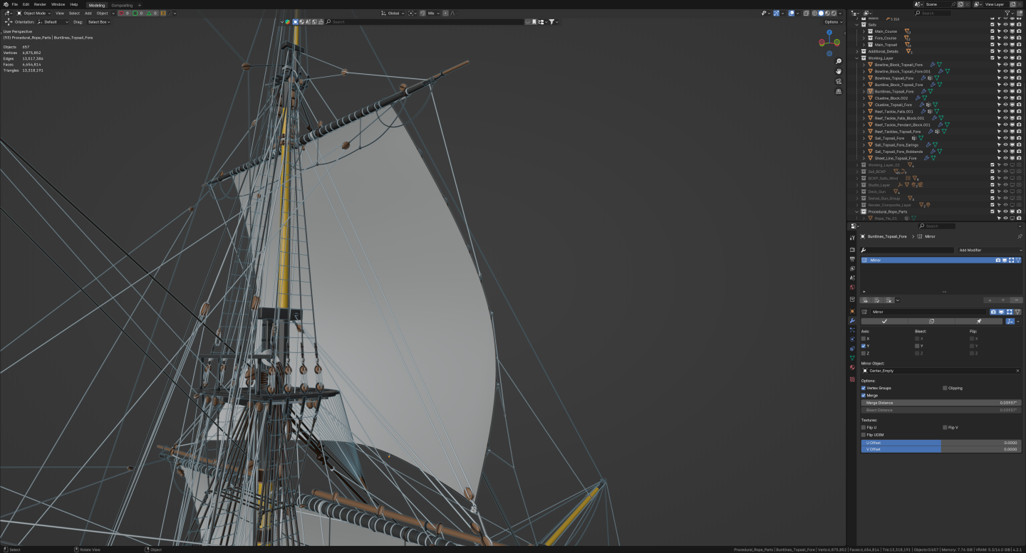Screen dimensions: 1026x553
Task: Enable Flip U texture checkbox
Action: [x=864, y=427]
